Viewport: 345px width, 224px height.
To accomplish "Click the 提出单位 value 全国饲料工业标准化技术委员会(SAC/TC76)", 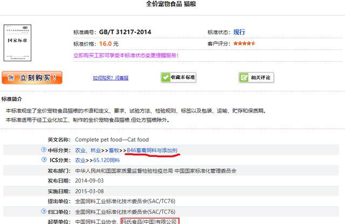I will pos(125,201).
